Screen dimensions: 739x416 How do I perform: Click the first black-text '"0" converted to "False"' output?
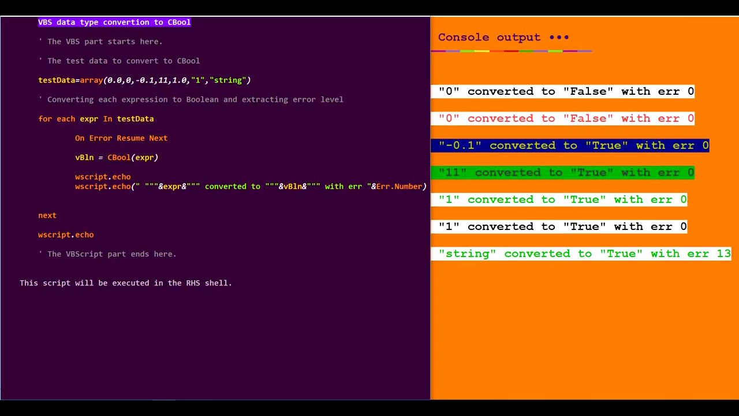563,91
